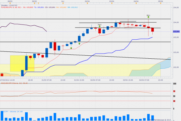Select the 31/03 07:00 time axis label
181x121 pixels.
point(47,80)
